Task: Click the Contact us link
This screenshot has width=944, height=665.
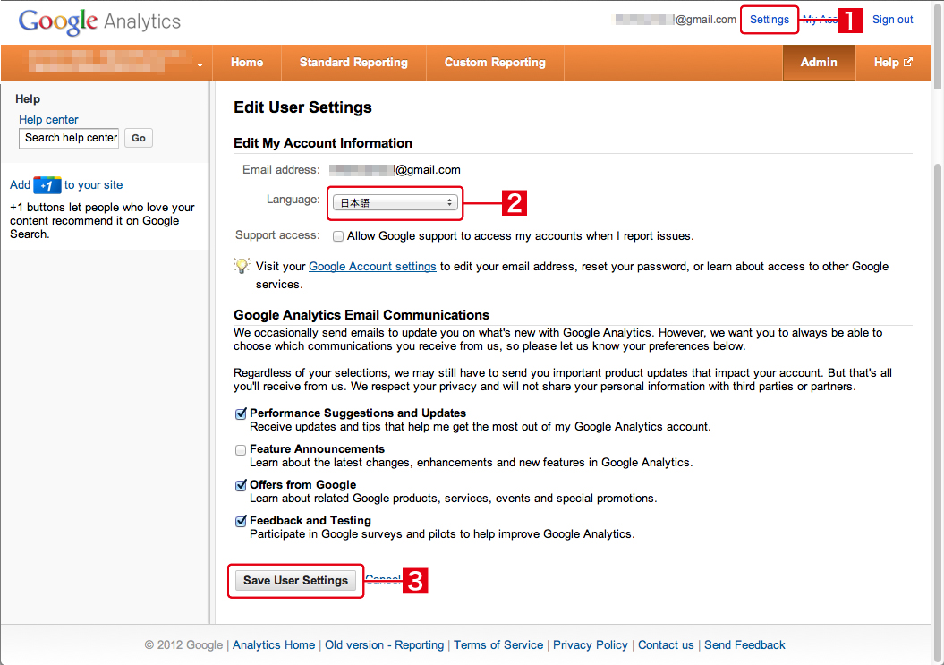Action: 666,644
